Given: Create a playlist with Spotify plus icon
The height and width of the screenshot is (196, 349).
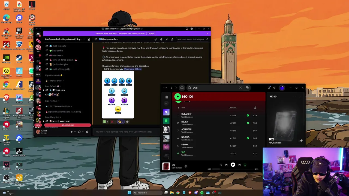Looking at the screenshot, I should click(166, 103).
